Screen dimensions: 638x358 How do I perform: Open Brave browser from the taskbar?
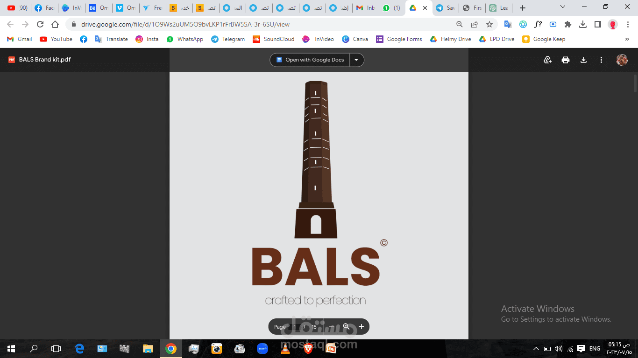(308, 348)
